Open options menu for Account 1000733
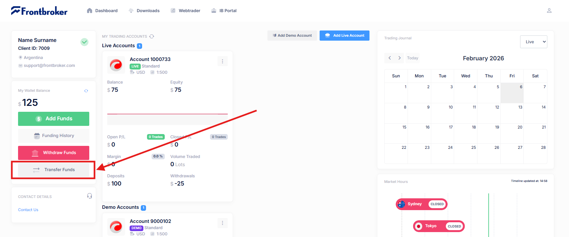 coord(222,61)
